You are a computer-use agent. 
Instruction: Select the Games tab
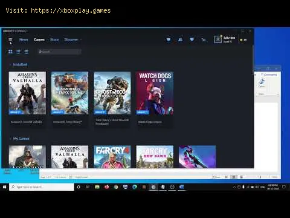click(x=39, y=39)
